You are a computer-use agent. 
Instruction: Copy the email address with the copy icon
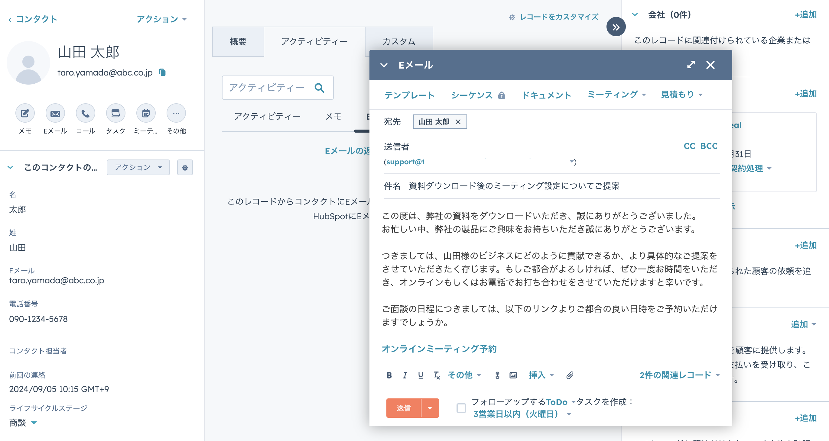click(163, 72)
